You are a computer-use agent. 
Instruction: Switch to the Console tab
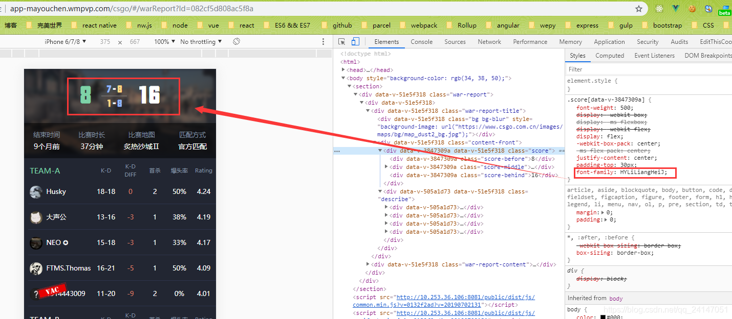421,42
